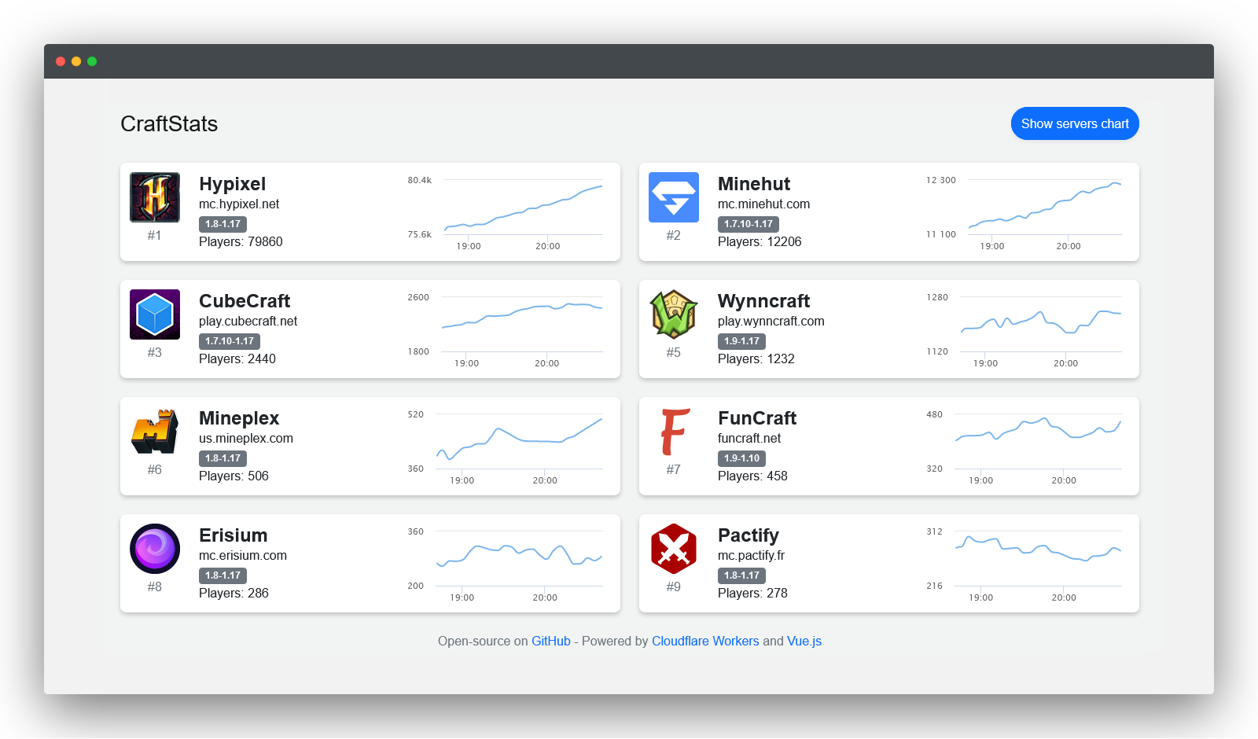The width and height of the screenshot is (1258, 739).
Task: Click the Hypixel player history chart
Action: pos(506,212)
